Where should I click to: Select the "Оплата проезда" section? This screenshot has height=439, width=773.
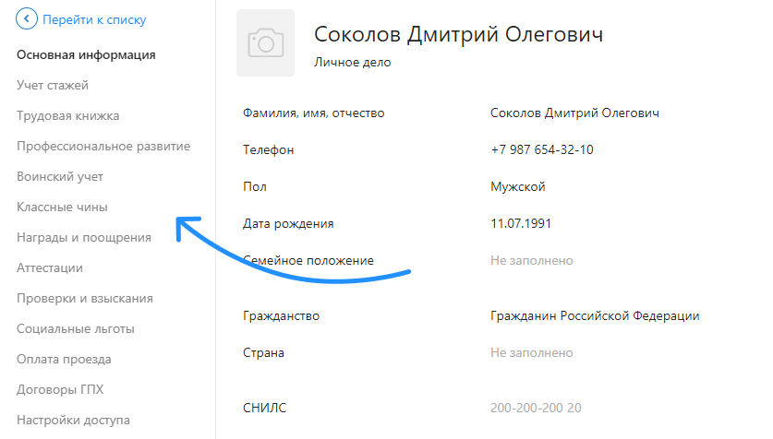click(64, 360)
